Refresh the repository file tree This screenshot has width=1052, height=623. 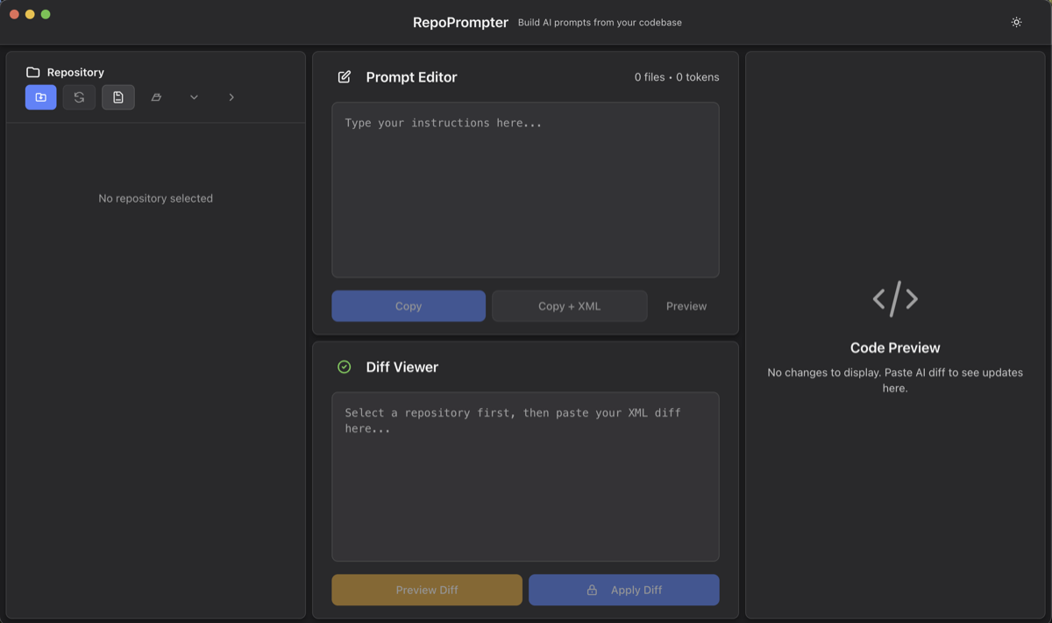pos(79,97)
